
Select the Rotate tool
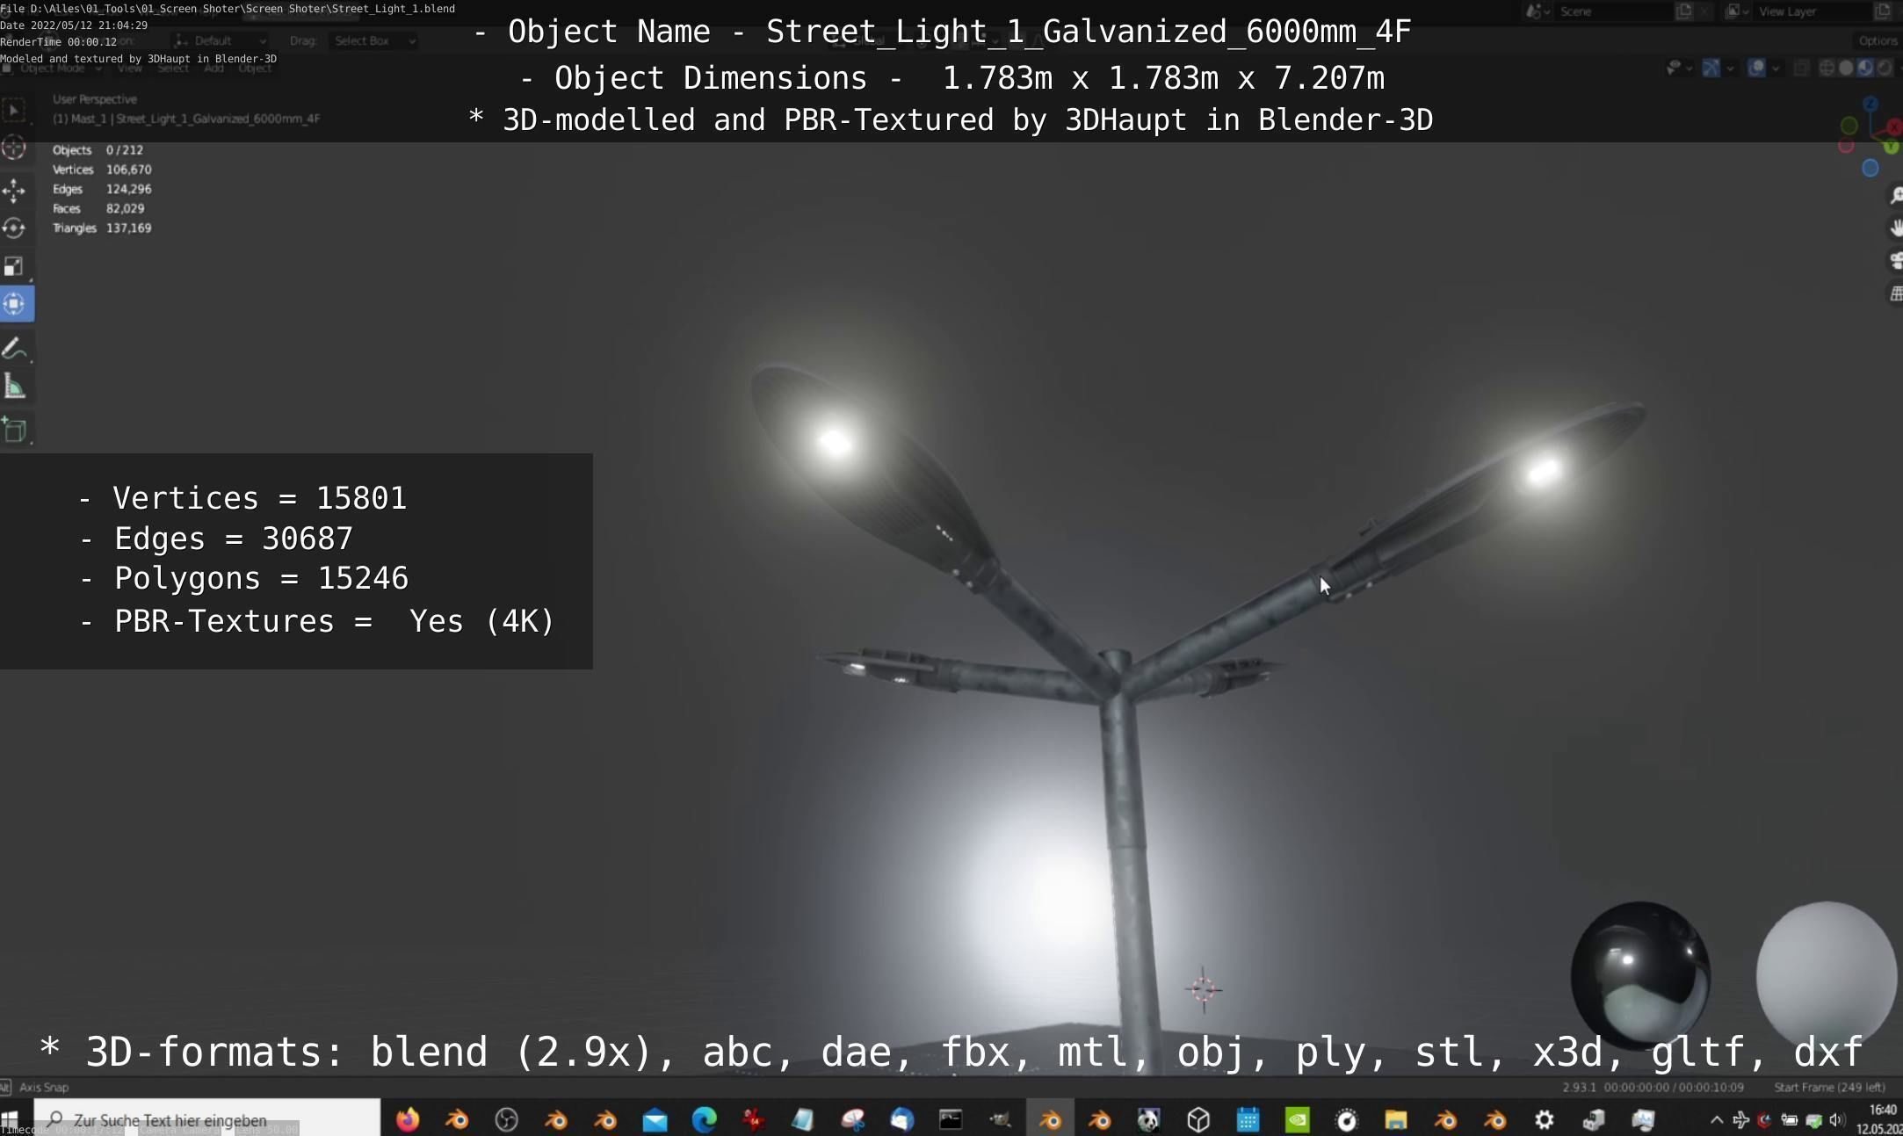coord(14,228)
